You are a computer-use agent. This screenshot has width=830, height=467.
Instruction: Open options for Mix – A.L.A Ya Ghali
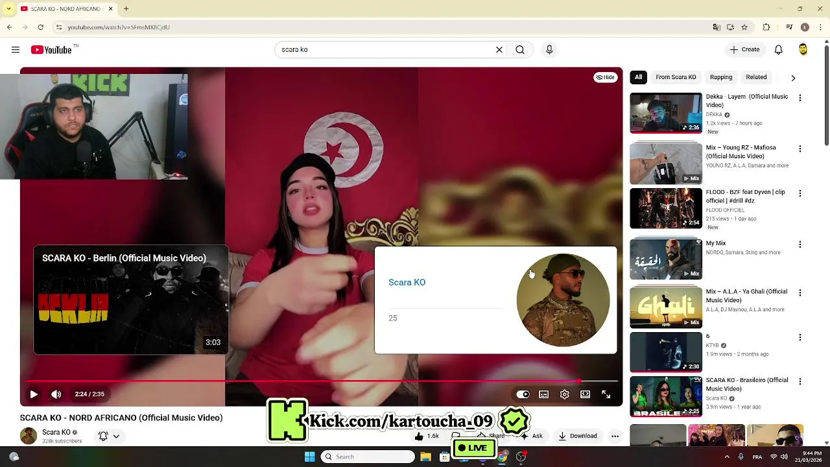[x=800, y=293]
